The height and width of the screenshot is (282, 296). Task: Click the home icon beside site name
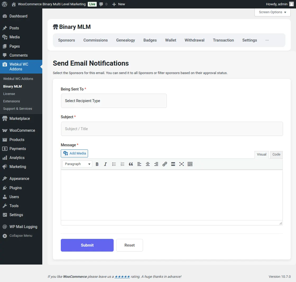[x=13, y=4]
